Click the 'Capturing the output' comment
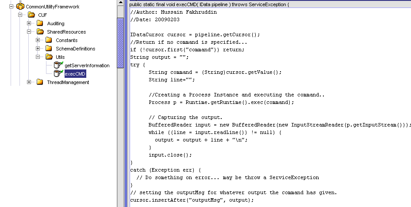Viewport: 411px width, 207px height. click(185, 117)
